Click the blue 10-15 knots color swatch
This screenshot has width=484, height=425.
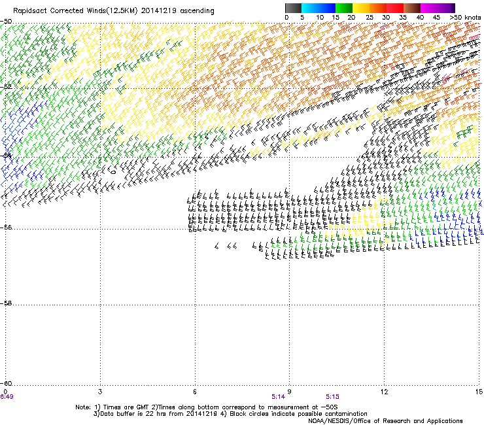(327, 8)
